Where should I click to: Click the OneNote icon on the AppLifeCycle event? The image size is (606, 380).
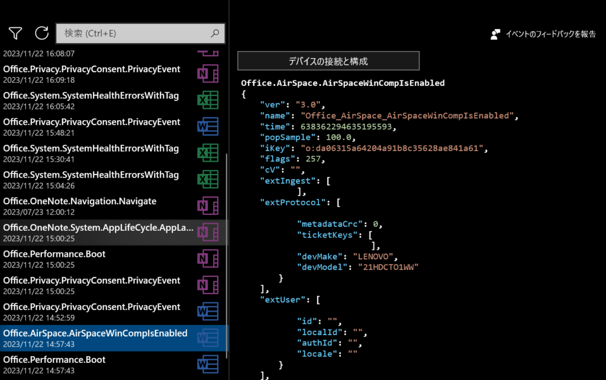[x=208, y=233]
